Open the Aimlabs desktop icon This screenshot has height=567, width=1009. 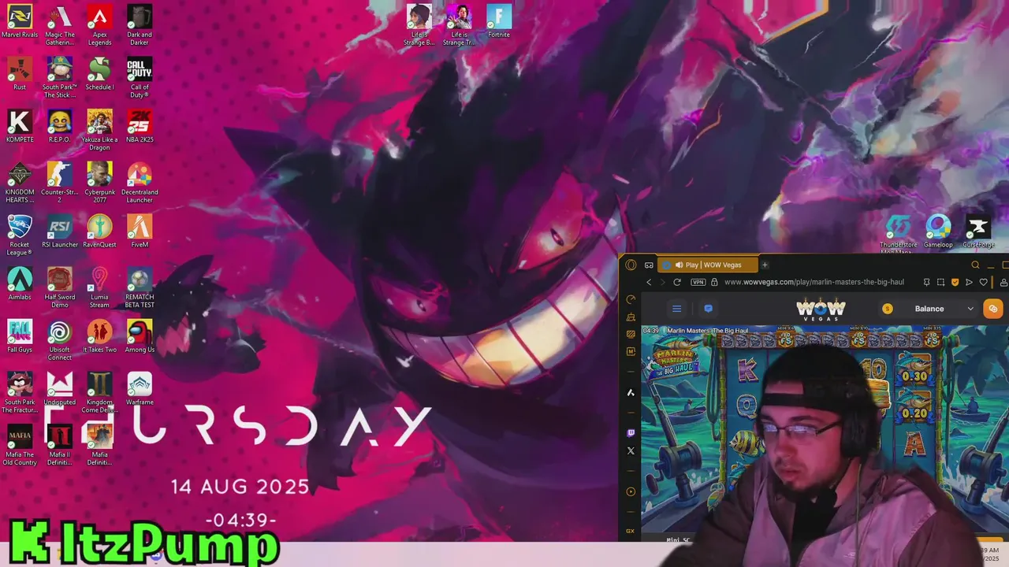pyautogui.click(x=20, y=284)
